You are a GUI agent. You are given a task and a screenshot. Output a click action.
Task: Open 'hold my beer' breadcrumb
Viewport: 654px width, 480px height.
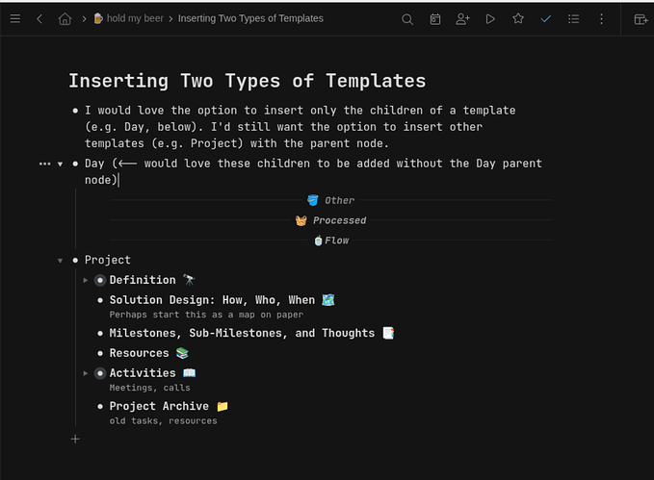[135, 18]
